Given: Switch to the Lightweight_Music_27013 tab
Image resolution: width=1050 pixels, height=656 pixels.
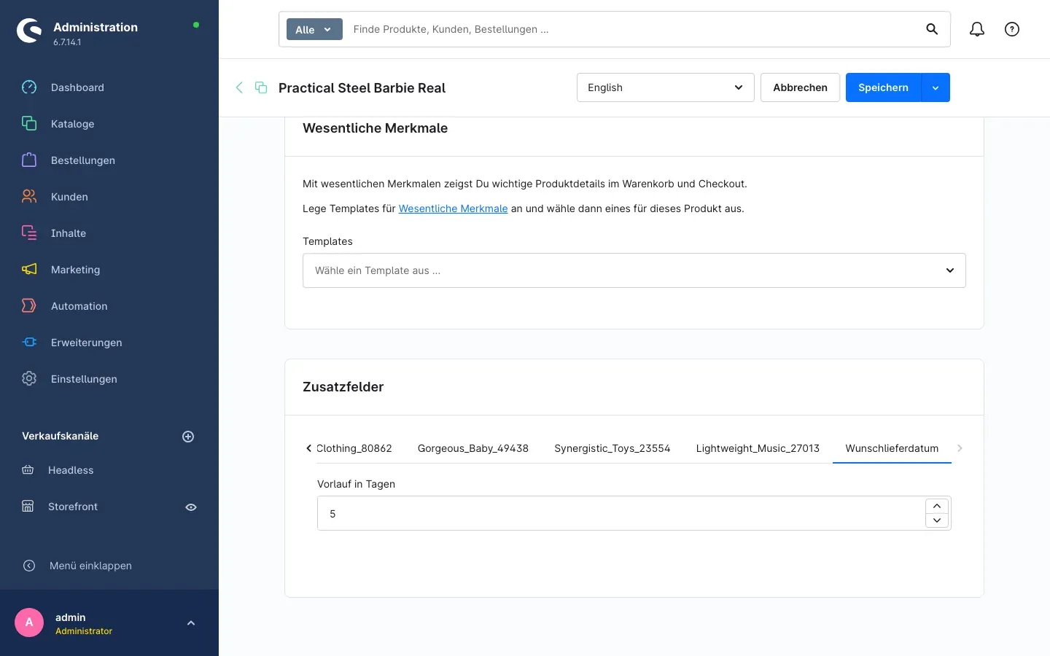Looking at the screenshot, I should pos(758,448).
